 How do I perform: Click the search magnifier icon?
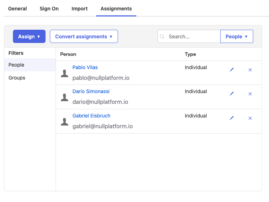tap(162, 37)
